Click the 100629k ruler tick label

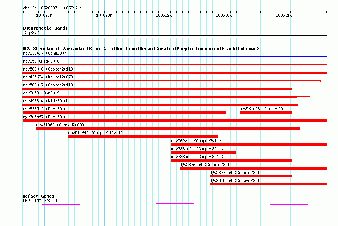[x=164, y=15]
